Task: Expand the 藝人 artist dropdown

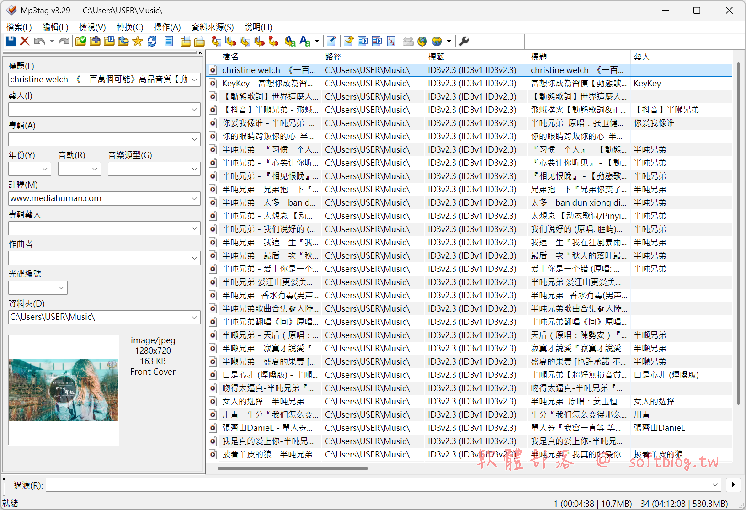Action: [x=195, y=109]
